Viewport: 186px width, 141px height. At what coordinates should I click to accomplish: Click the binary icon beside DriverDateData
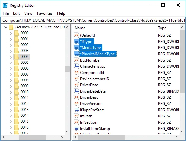tap(77, 91)
